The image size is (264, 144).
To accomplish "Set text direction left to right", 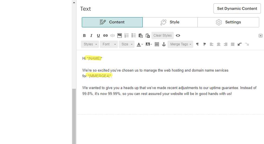I will coord(197,44).
